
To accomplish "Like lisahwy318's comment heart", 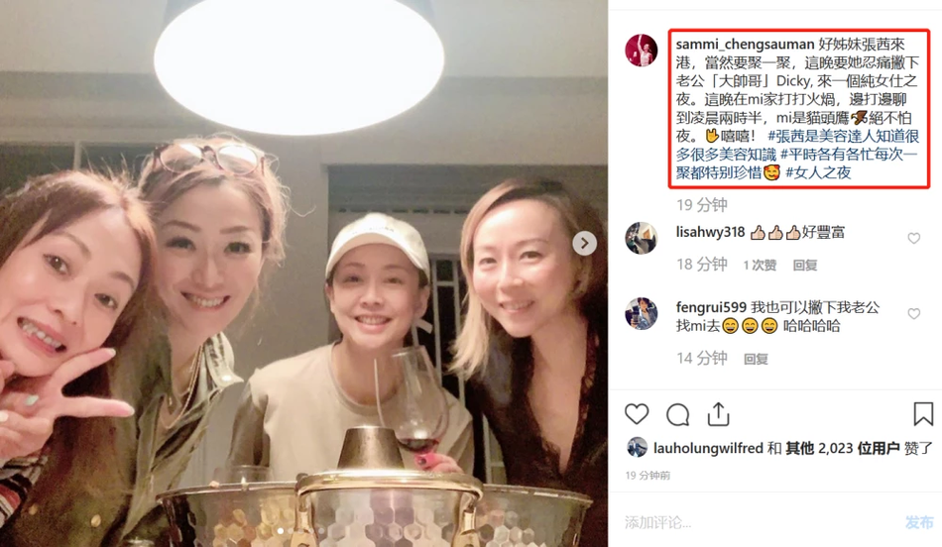I will click(914, 239).
